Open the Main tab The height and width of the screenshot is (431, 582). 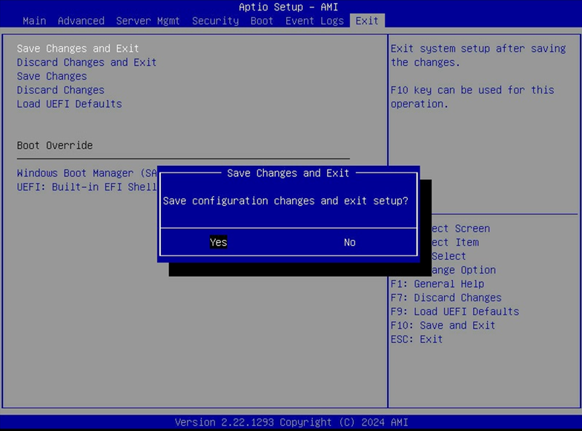tap(34, 21)
